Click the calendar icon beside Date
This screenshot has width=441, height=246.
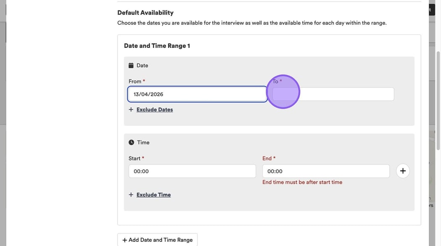(131, 65)
